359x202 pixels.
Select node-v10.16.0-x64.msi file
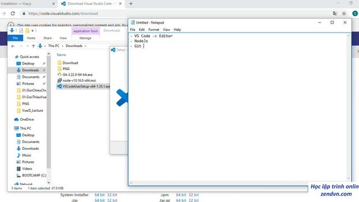(x=79, y=80)
